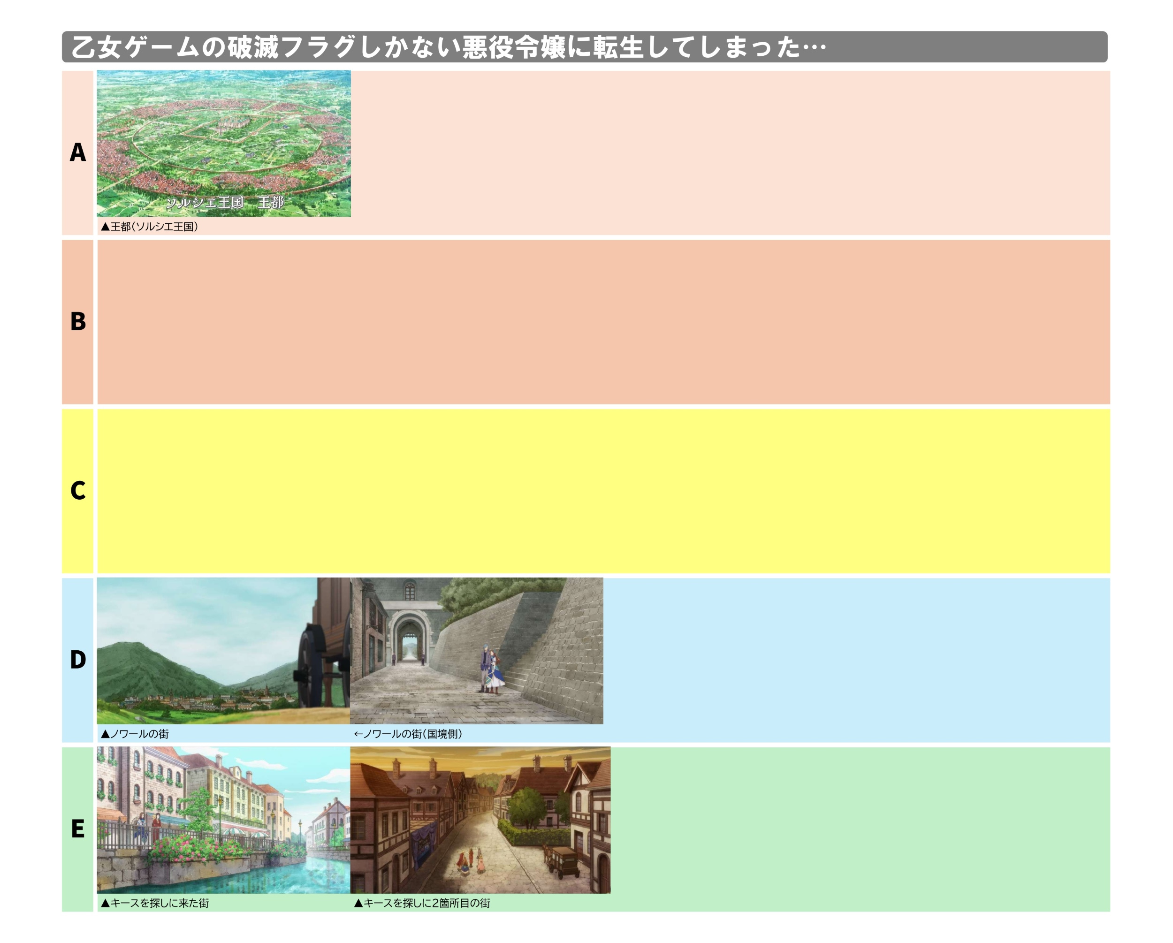Click caption ▲王都(ソルシエ王国)

point(150,226)
